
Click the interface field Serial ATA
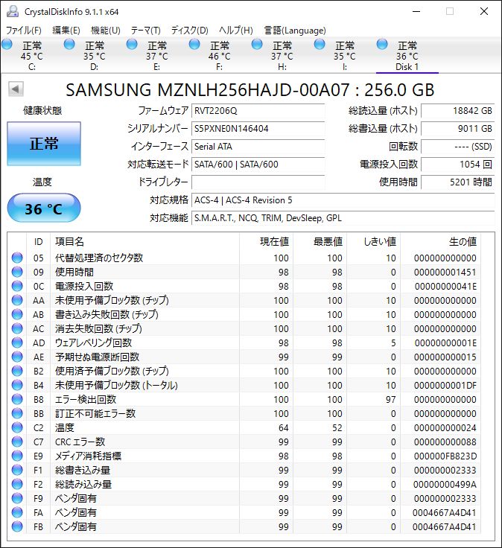pyautogui.click(x=258, y=147)
